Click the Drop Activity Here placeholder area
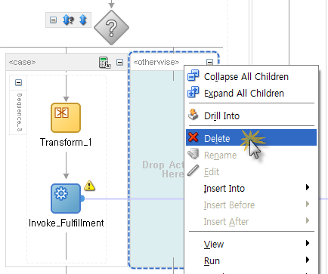328x274 pixels. (x=157, y=169)
